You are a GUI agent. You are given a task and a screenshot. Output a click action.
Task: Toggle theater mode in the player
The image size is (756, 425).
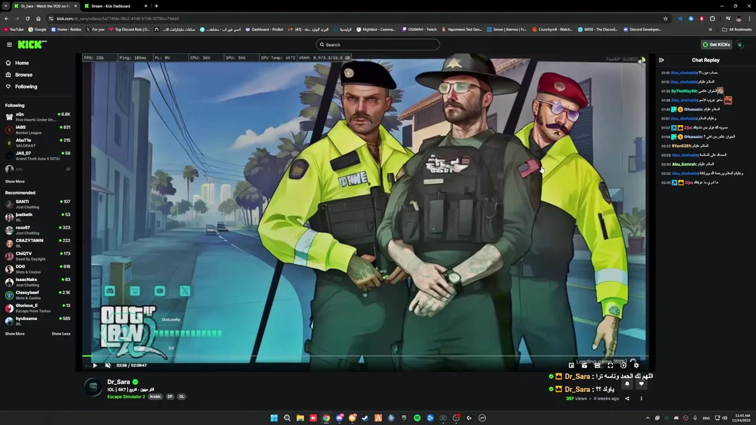597,365
